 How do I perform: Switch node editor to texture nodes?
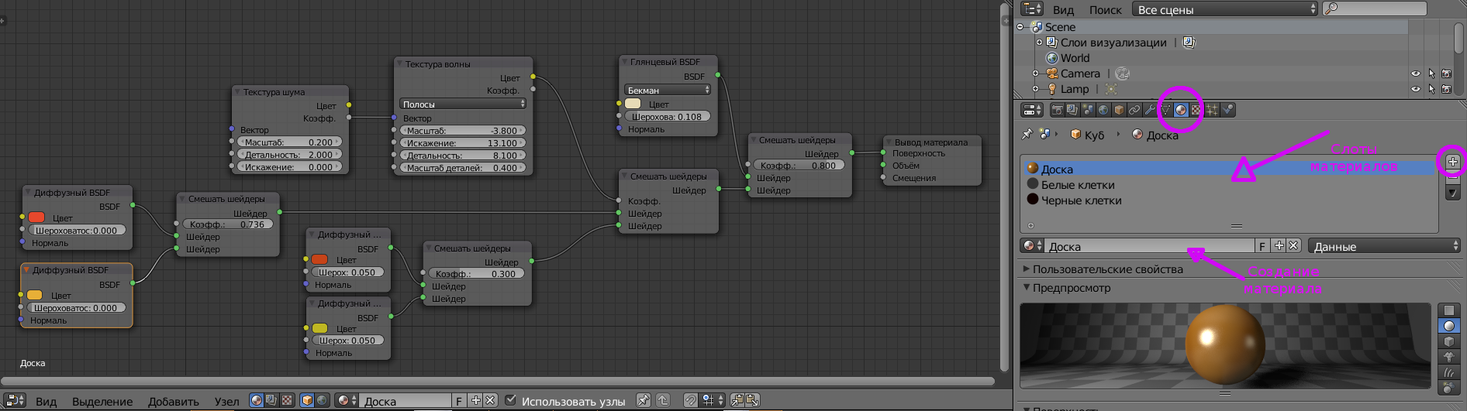pos(287,400)
